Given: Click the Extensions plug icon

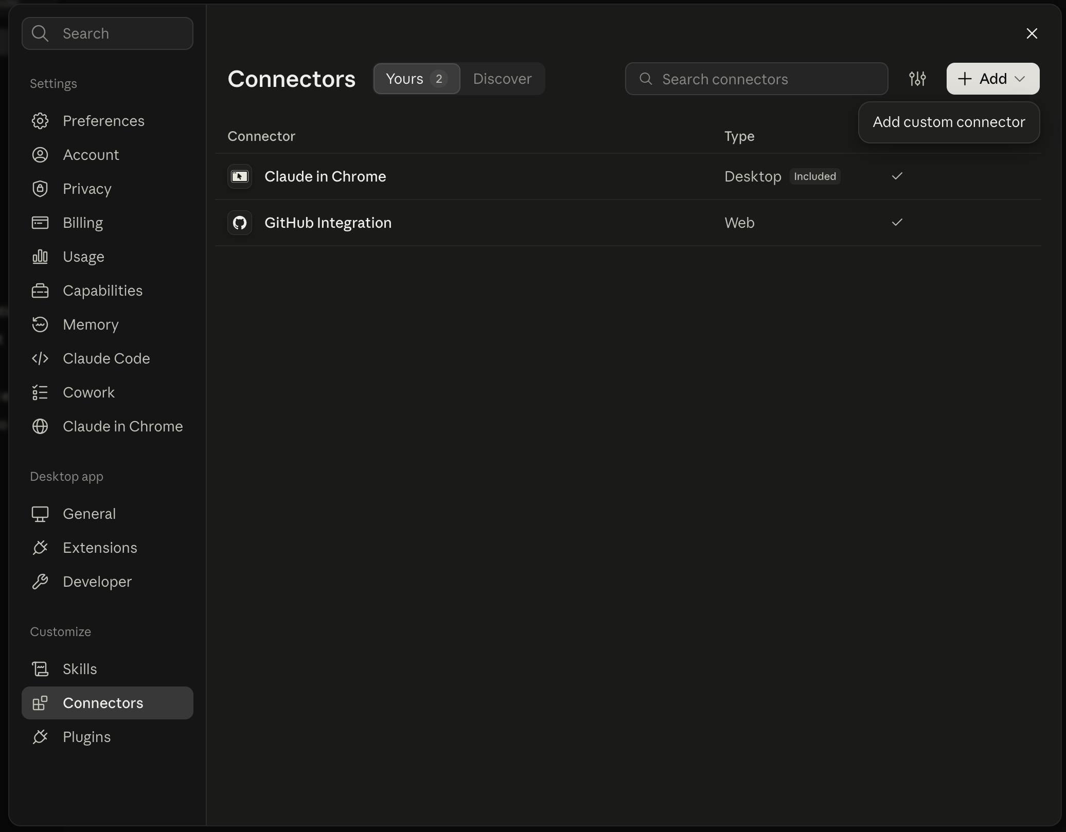Looking at the screenshot, I should [x=40, y=548].
